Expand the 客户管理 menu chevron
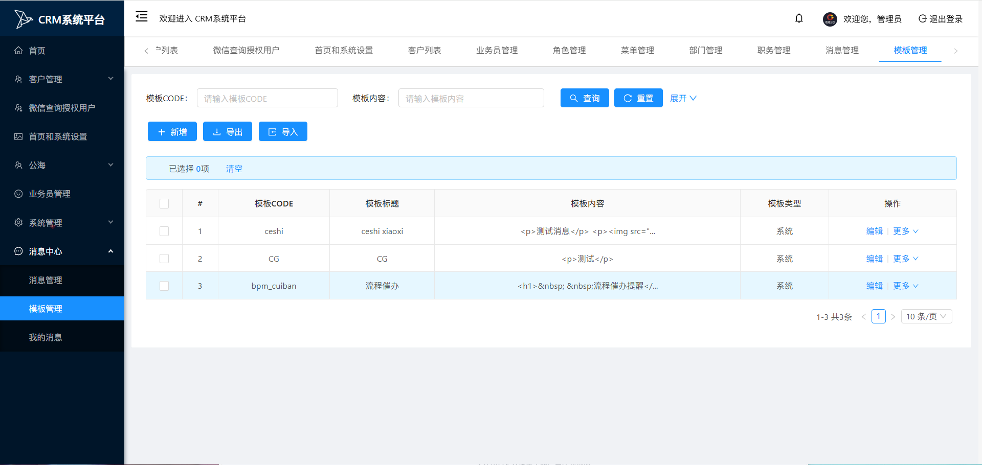 tap(111, 79)
